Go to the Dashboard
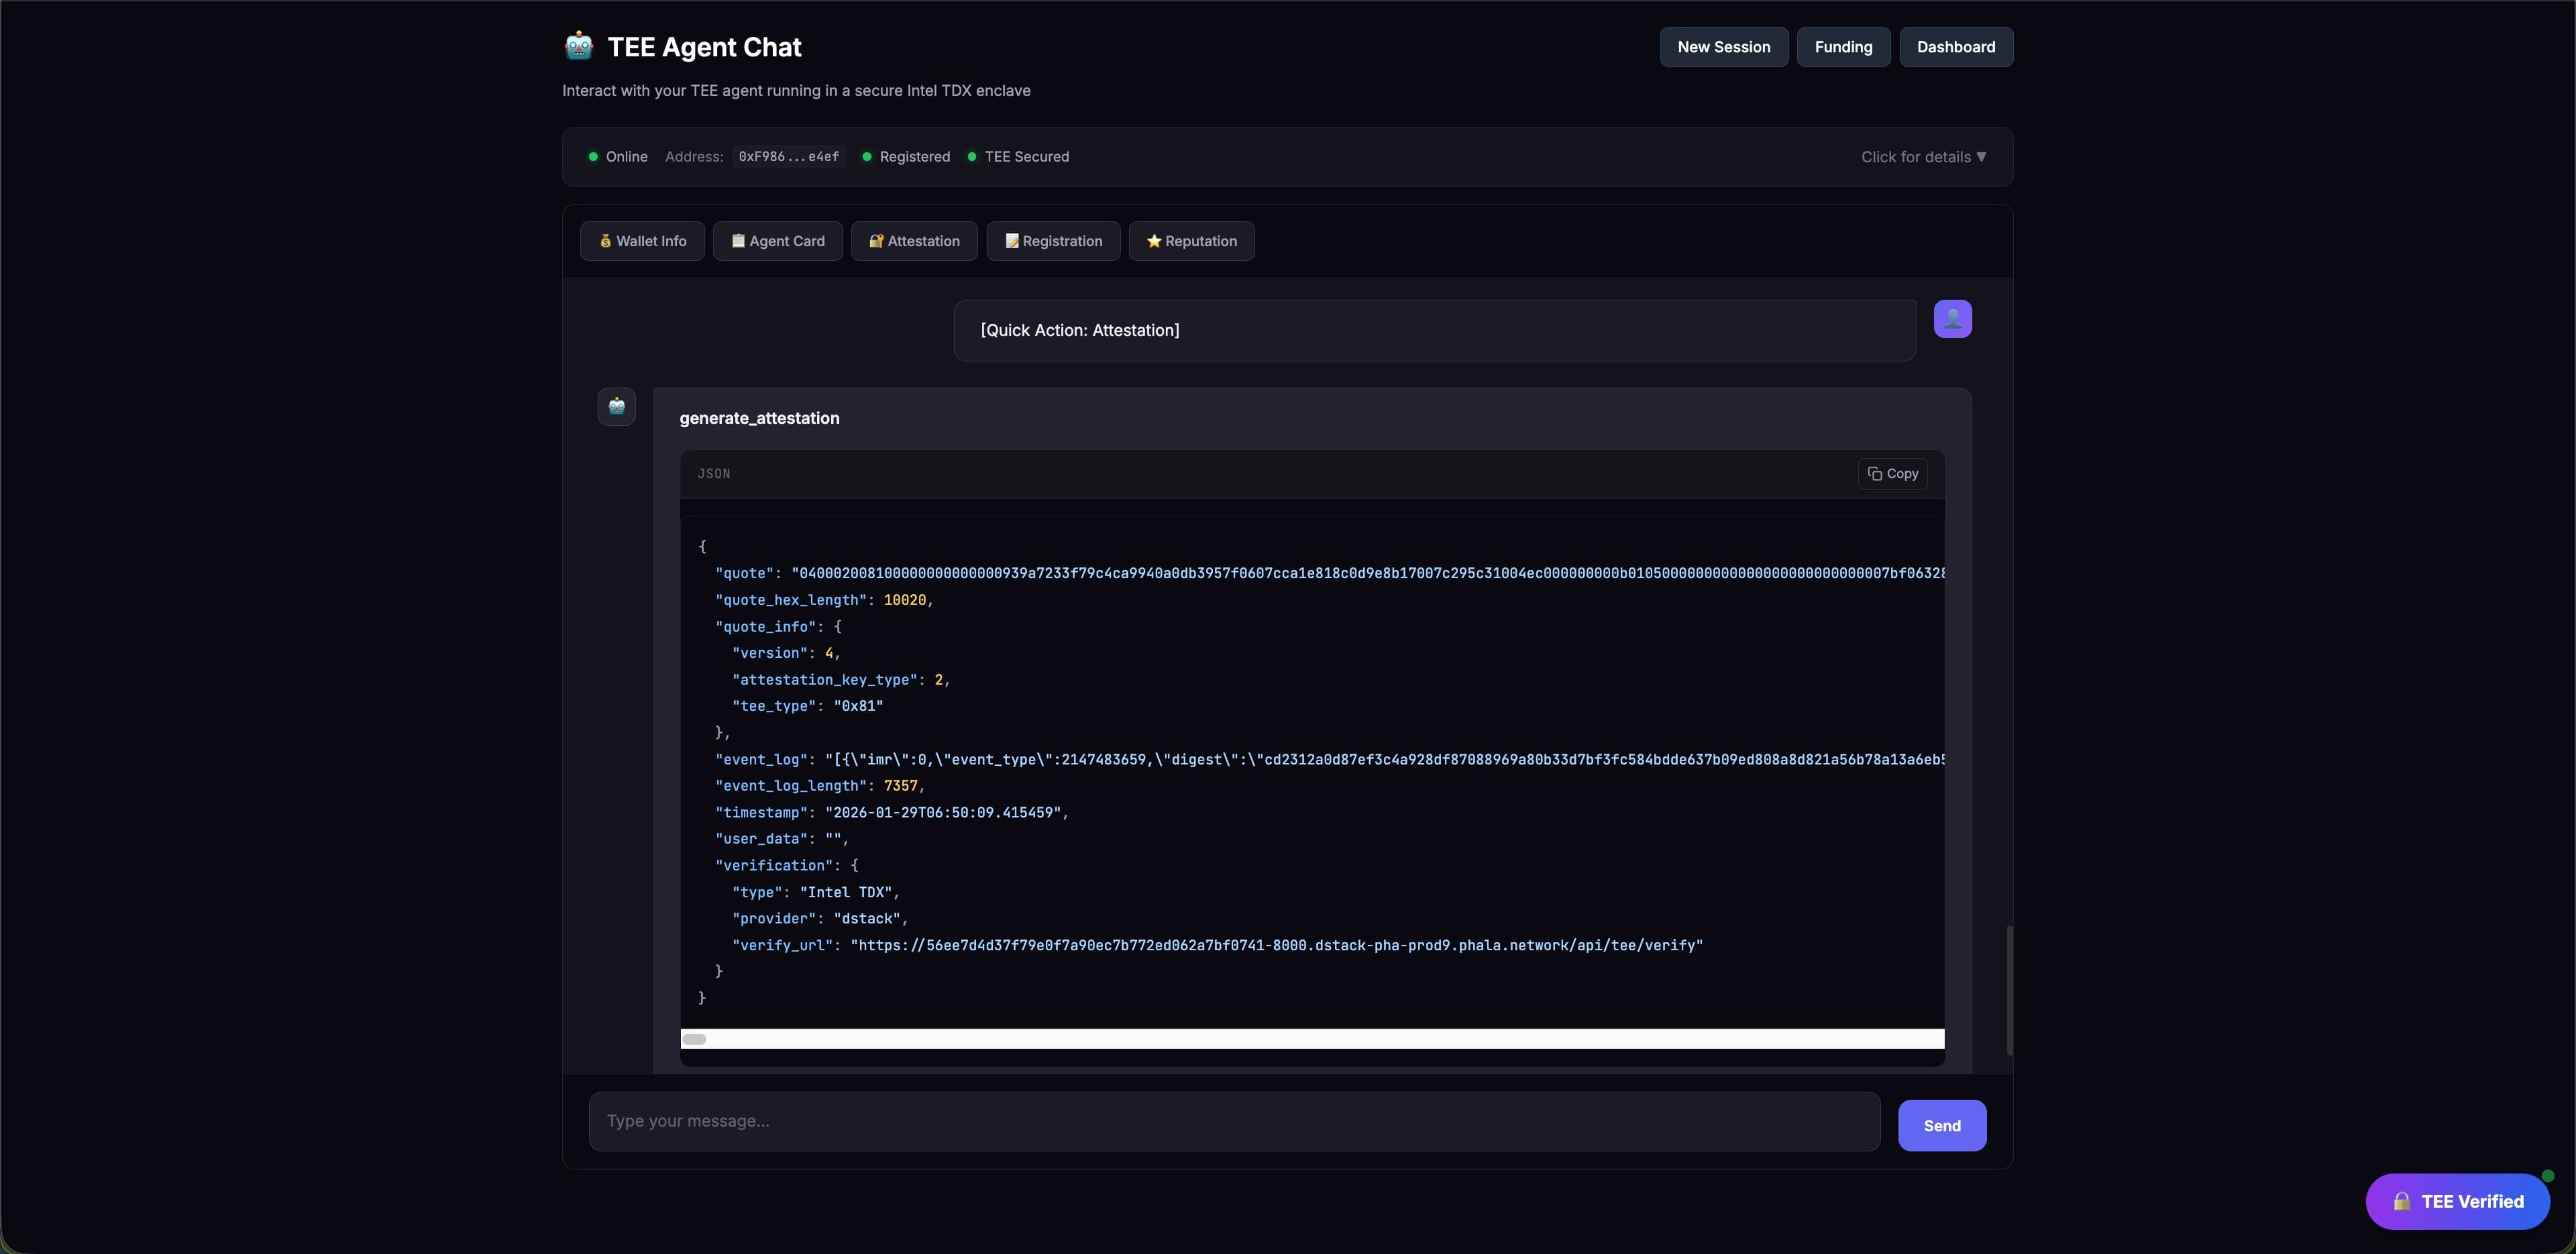The width and height of the screenshot is (2576, 1254). coord(1955,47)
